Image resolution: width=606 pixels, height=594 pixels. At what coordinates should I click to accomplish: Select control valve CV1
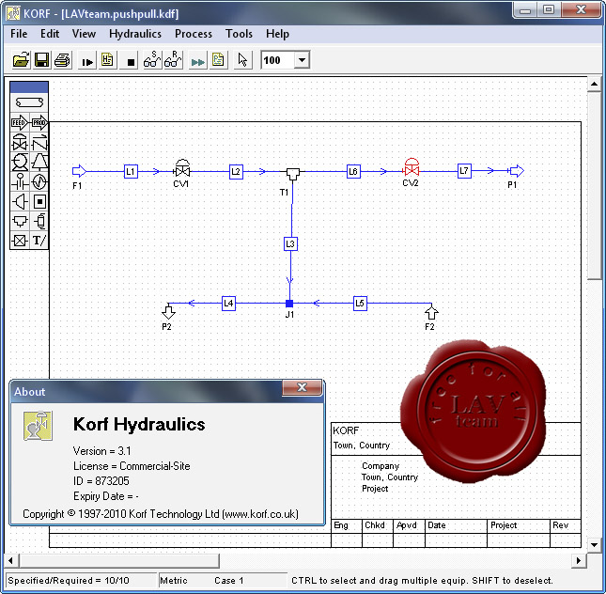tap(182, 168)
